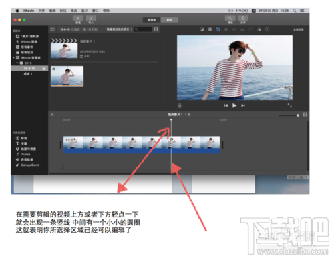Open Notification Center in the menu bar

(x=302, y=11)
